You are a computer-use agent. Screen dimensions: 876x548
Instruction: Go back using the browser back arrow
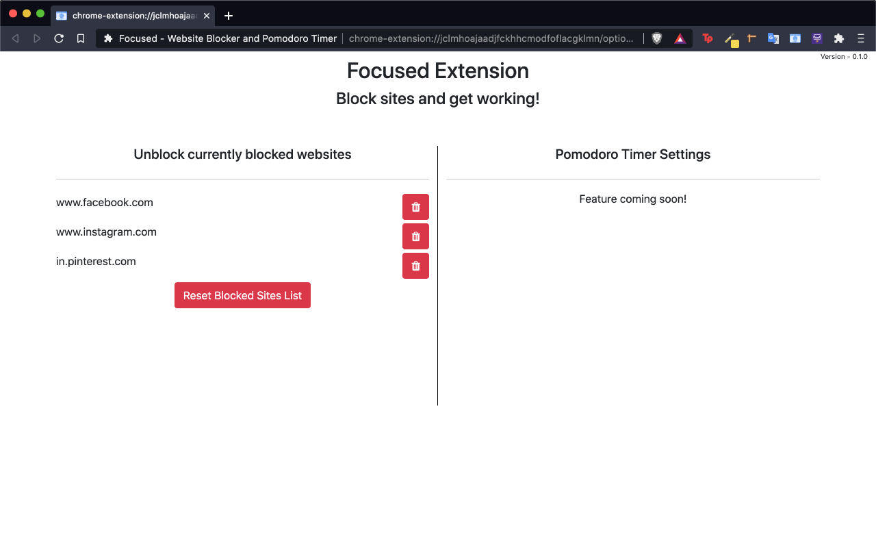point(15,38)
